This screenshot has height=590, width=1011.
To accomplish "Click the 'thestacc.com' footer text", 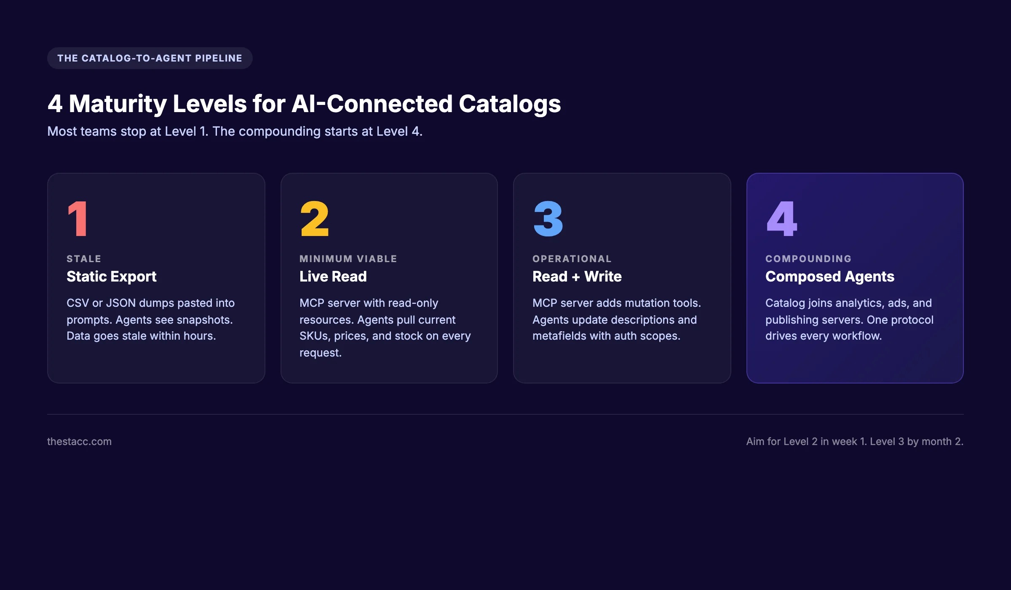I will tap(79, 441).
